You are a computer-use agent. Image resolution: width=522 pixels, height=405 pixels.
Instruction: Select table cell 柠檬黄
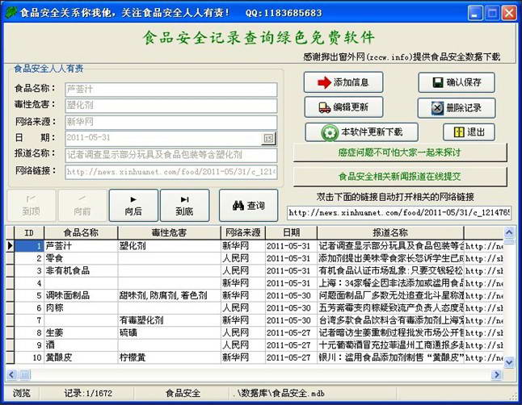point(169,357)
